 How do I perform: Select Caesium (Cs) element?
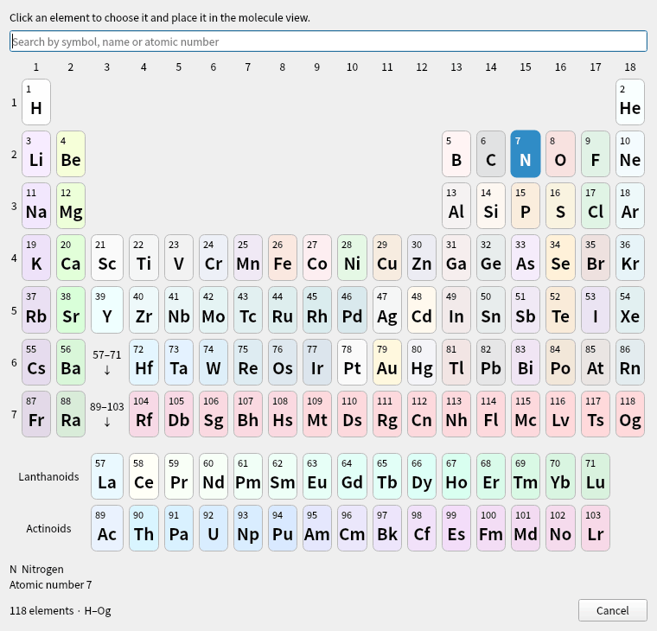36,362
